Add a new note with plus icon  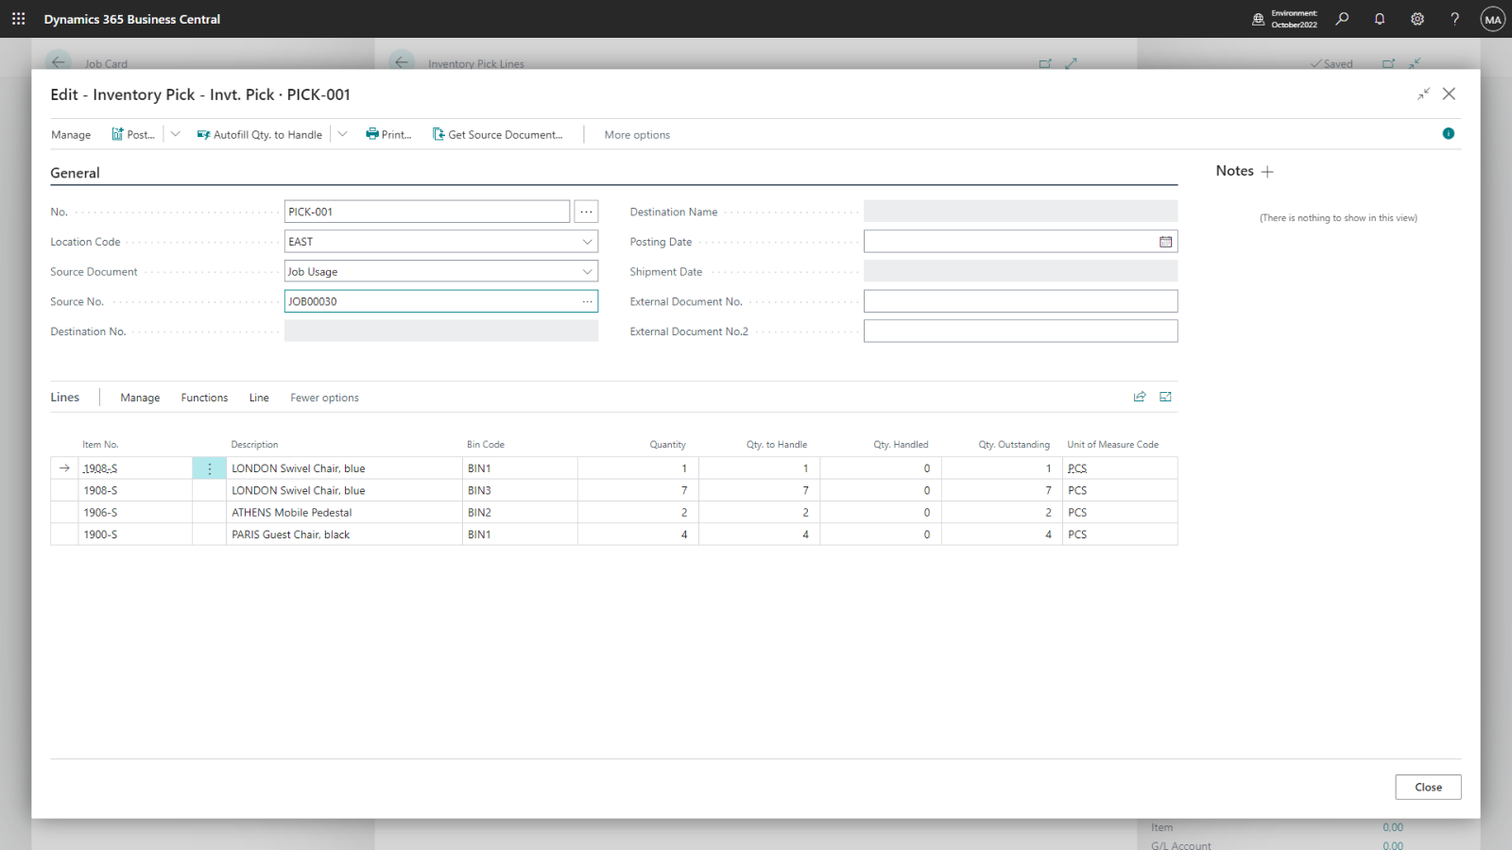(1267, 172)
